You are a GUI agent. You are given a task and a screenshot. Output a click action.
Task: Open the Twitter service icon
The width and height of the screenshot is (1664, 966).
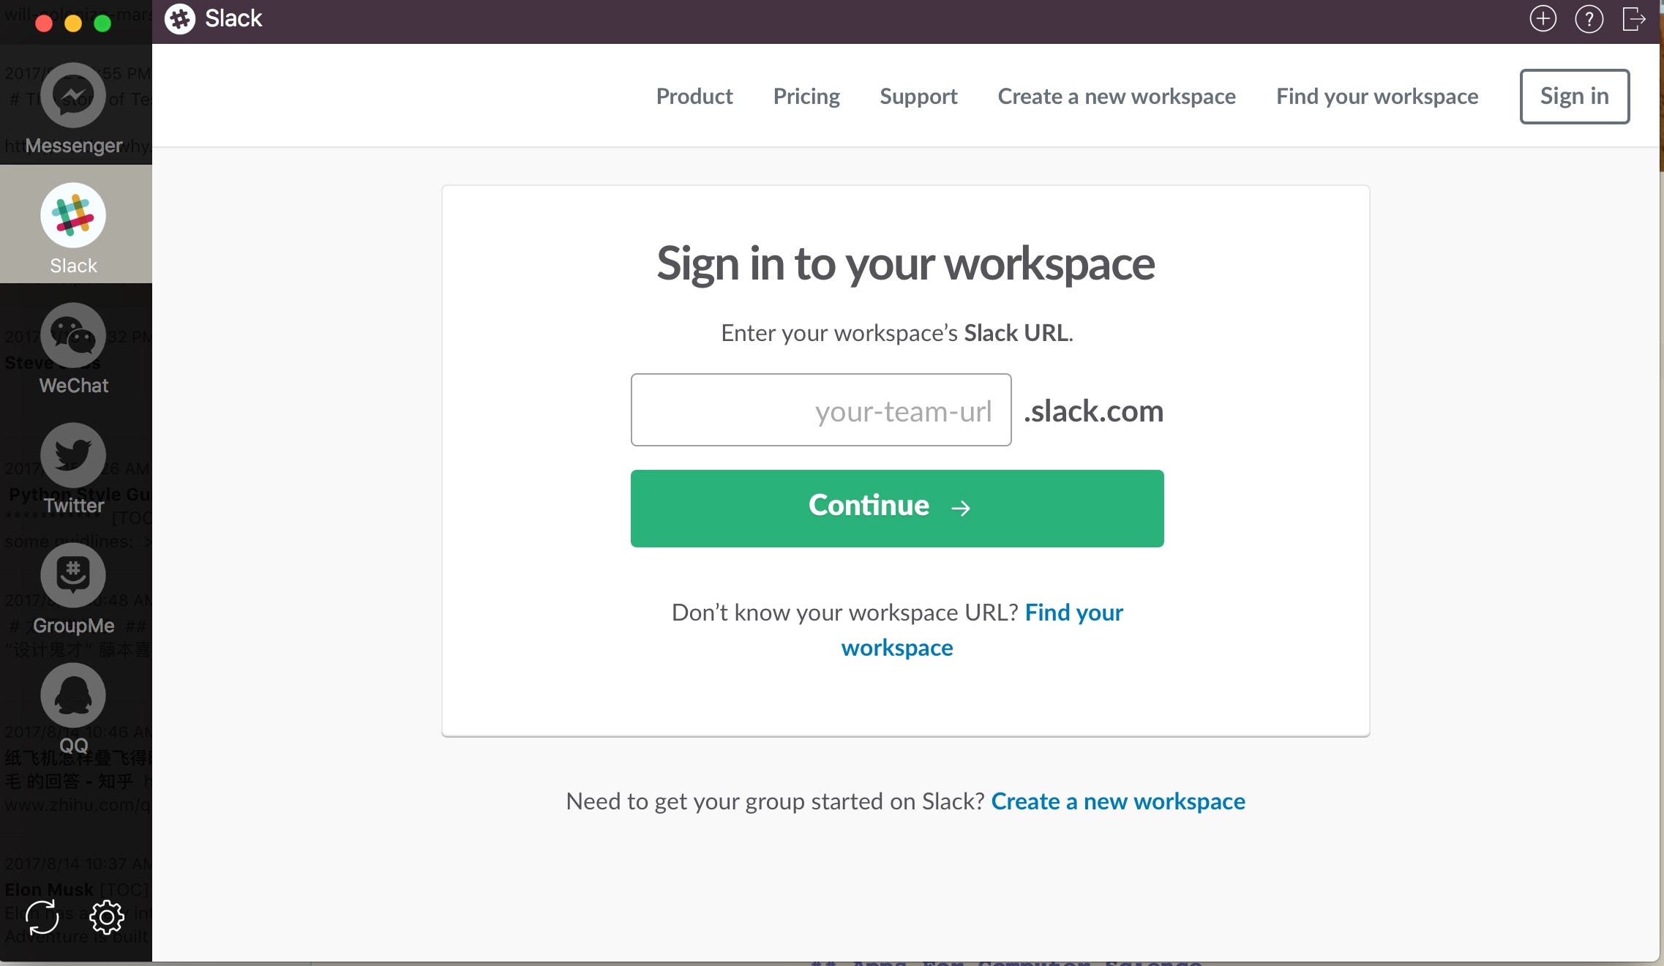[73, 455]
